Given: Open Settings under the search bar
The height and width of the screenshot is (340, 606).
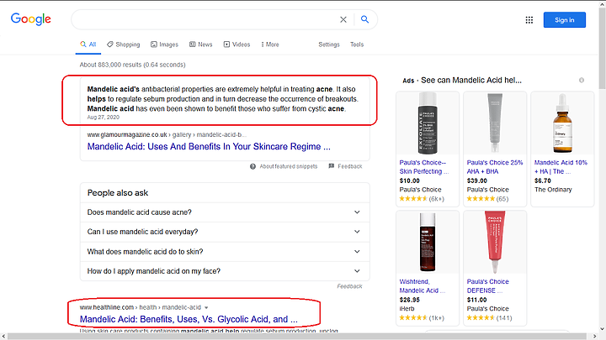Looking at the screenshot, I should [x=329, y=44].
